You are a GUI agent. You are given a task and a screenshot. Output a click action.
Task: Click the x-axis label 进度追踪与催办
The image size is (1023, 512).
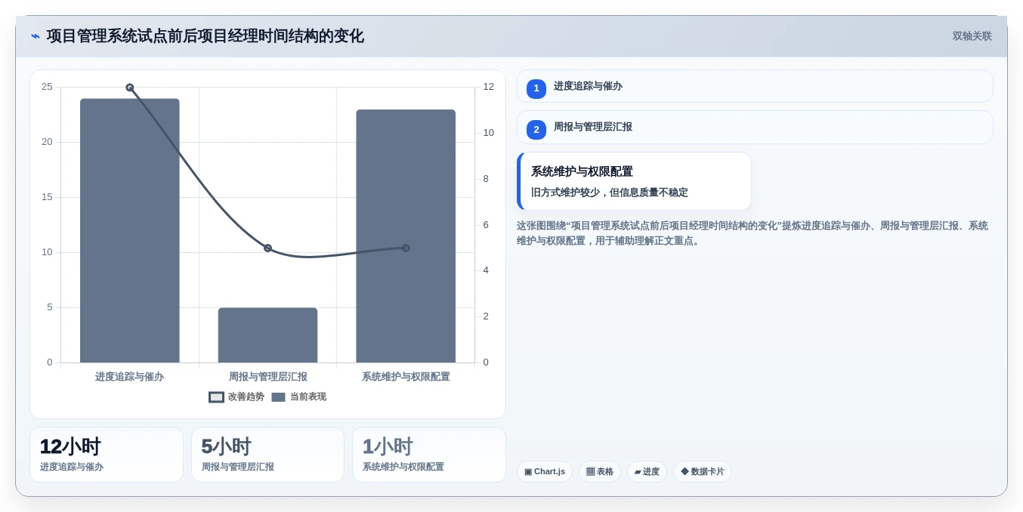(x=129, y=377)
